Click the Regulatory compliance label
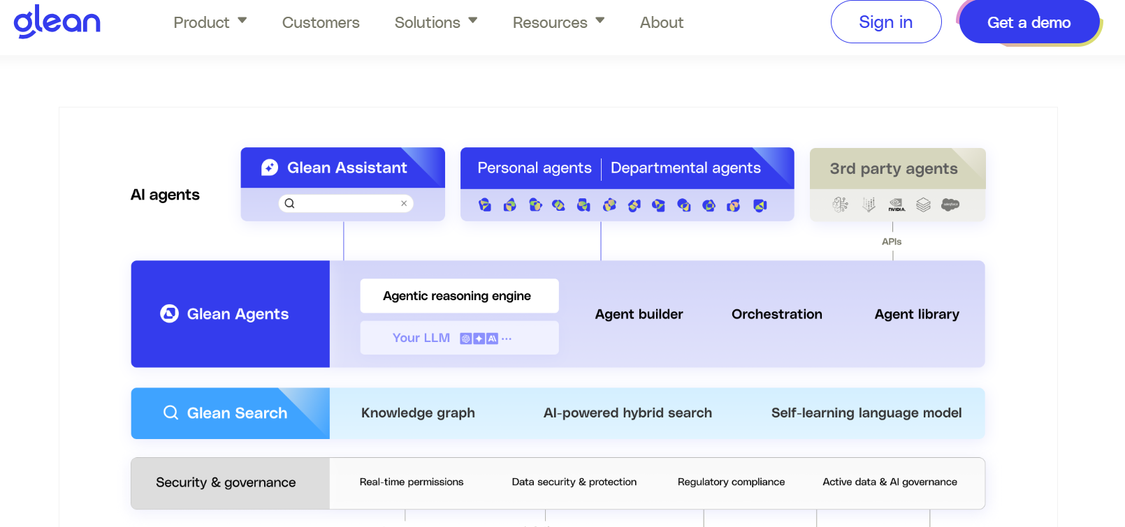Screen dimensions: 1125x527 coord(731,482)
